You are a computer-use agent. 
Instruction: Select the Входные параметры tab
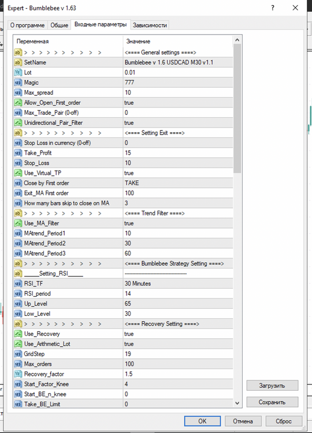tap(101, 24)
